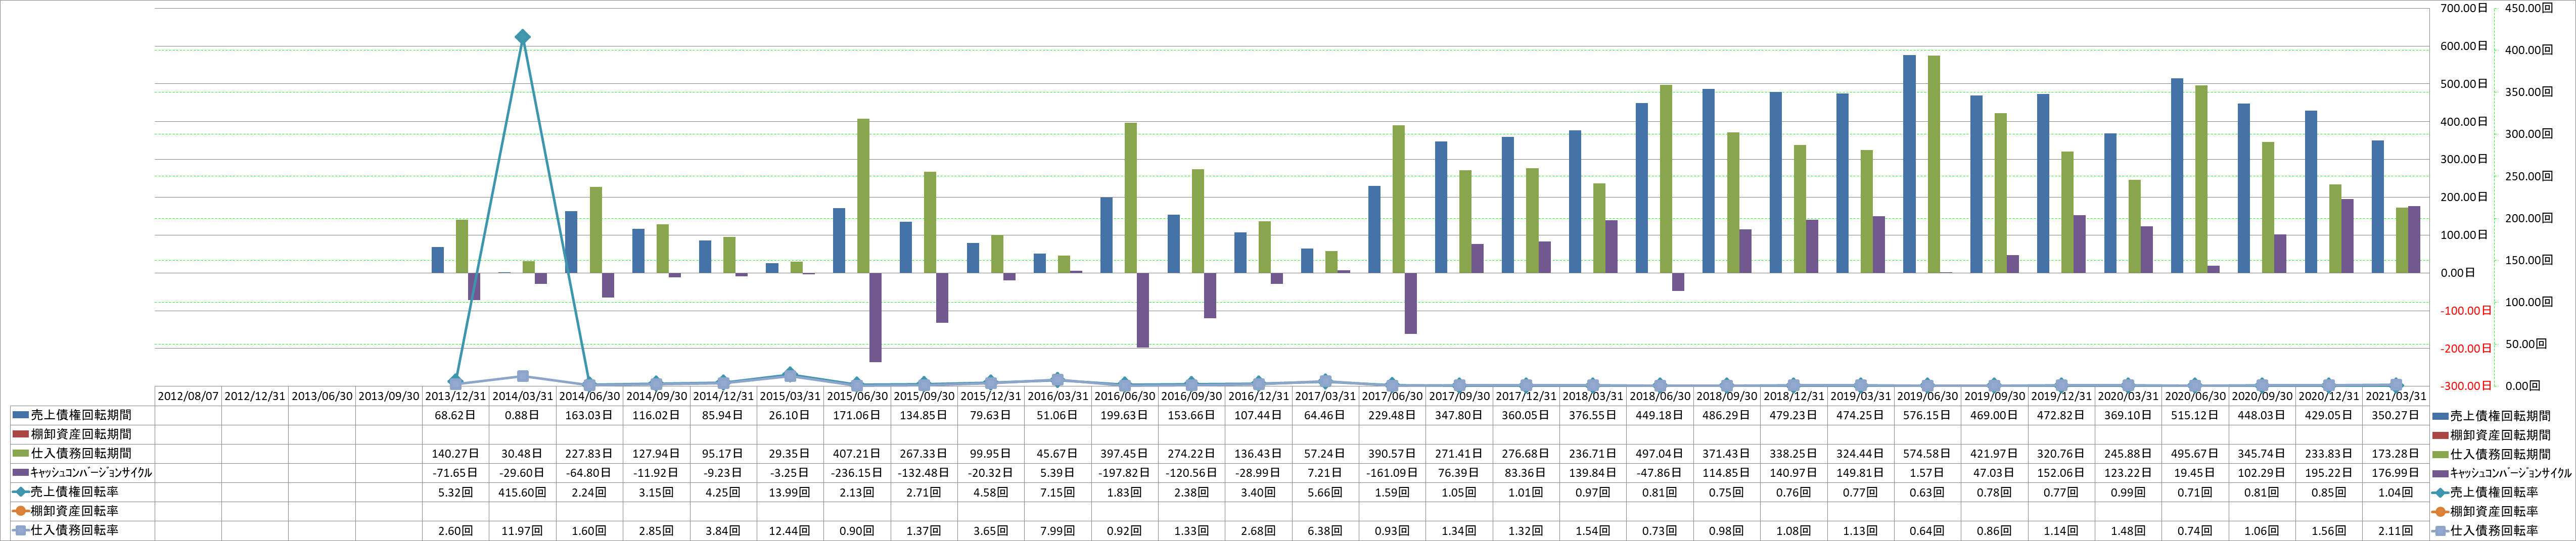Click the date header 2012/08/07
This screenshot has height=541, width=2576.
tap(188, 396)
